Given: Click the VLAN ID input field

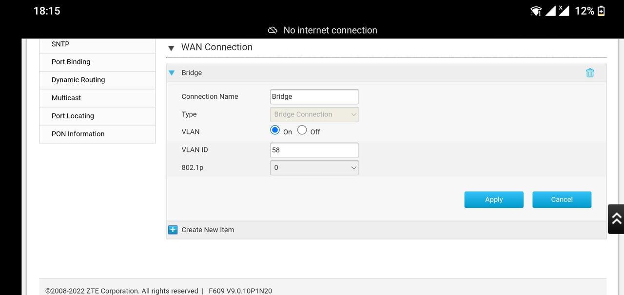Looking at the screenshot, I should 314,150.
